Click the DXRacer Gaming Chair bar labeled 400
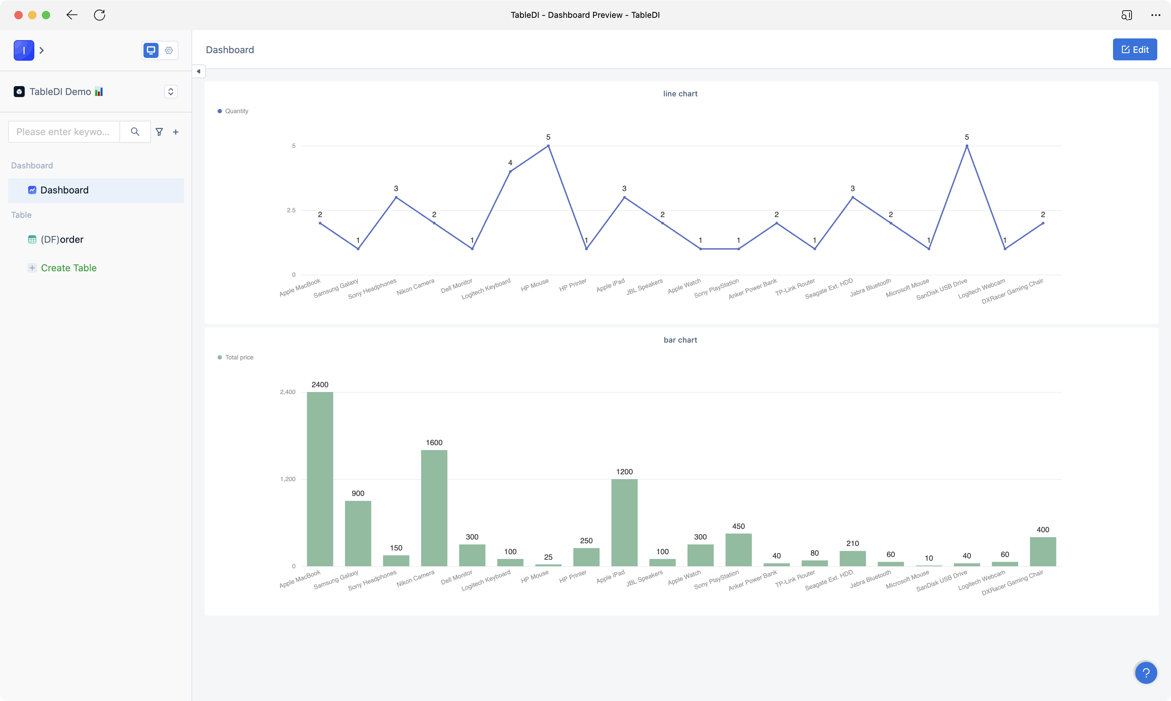The width and height of the screenshot is (1171, 701). pyautogui.click(x=1042, y=552)
